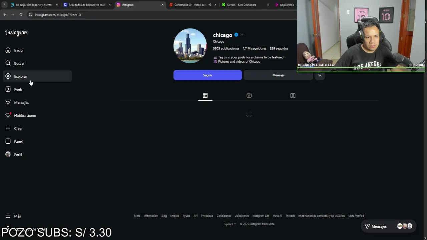
Task: Click the Crear plus icon
Action: click(8, 128)
